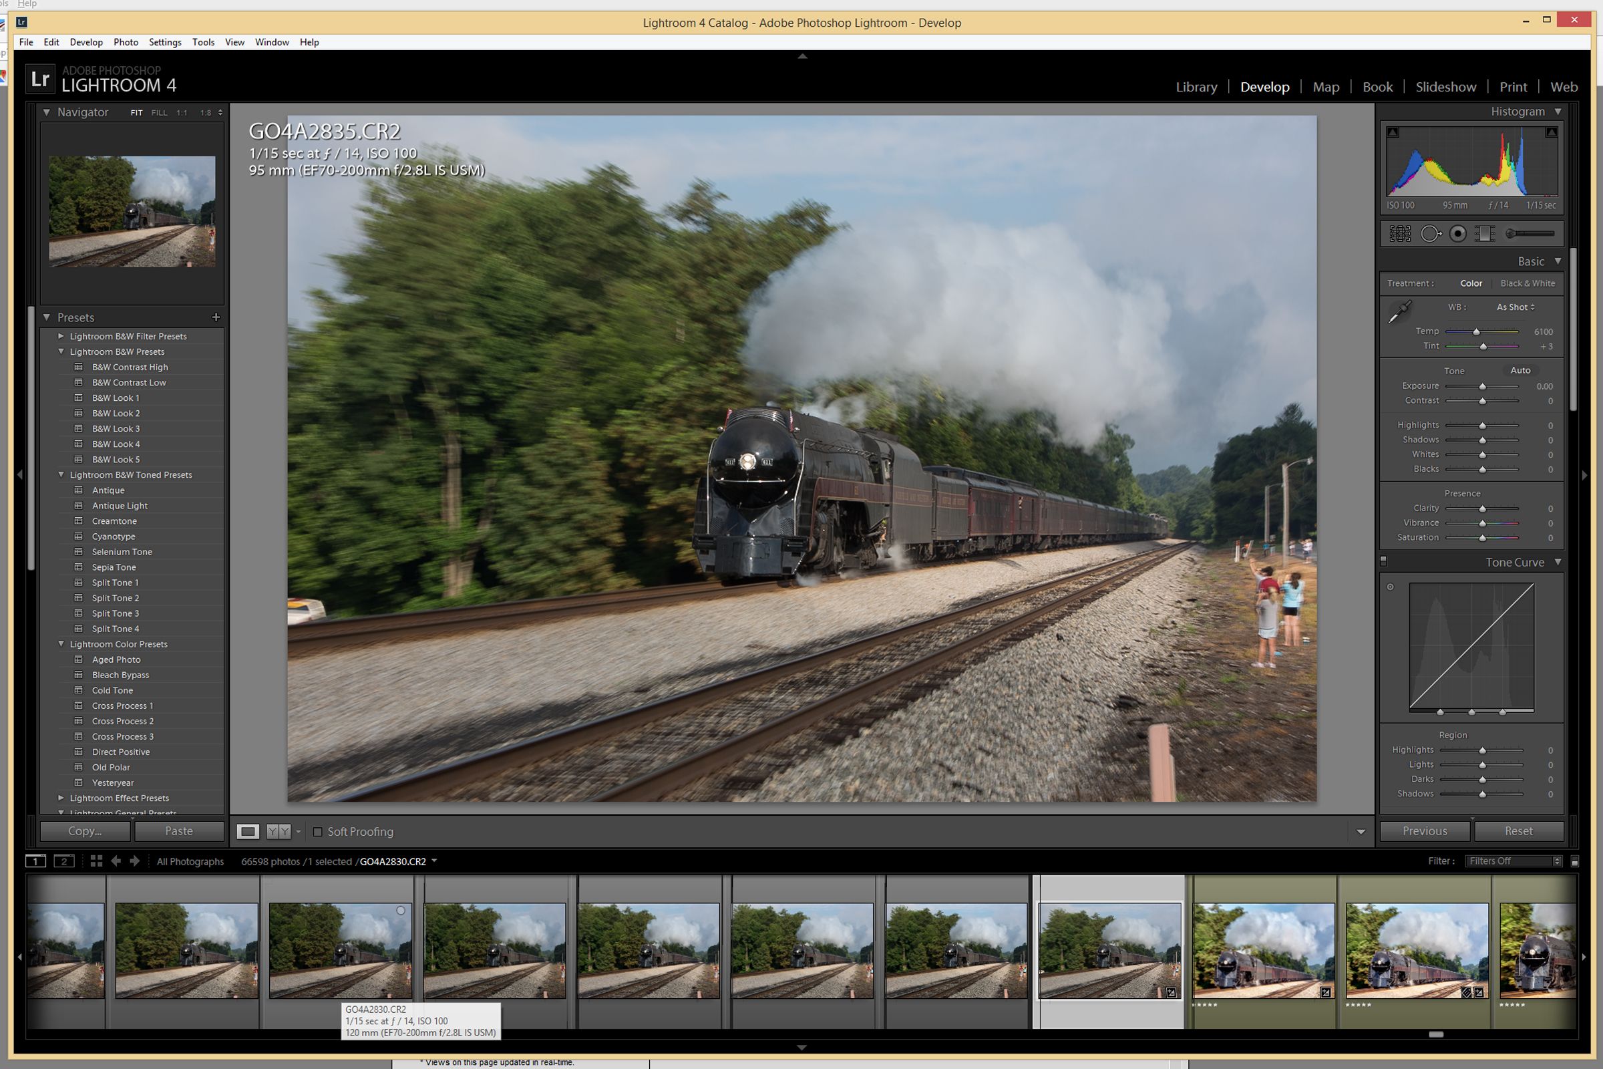Toggle shadow clipping indicator in histogram
Image resolution: width=1603 pixels, height=1069 pixels.
[x=1393, y=132]
